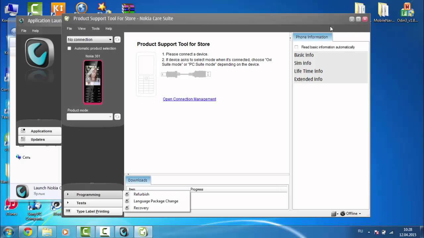
Task: Select the Phone information tab
Action: click(312, 37)
